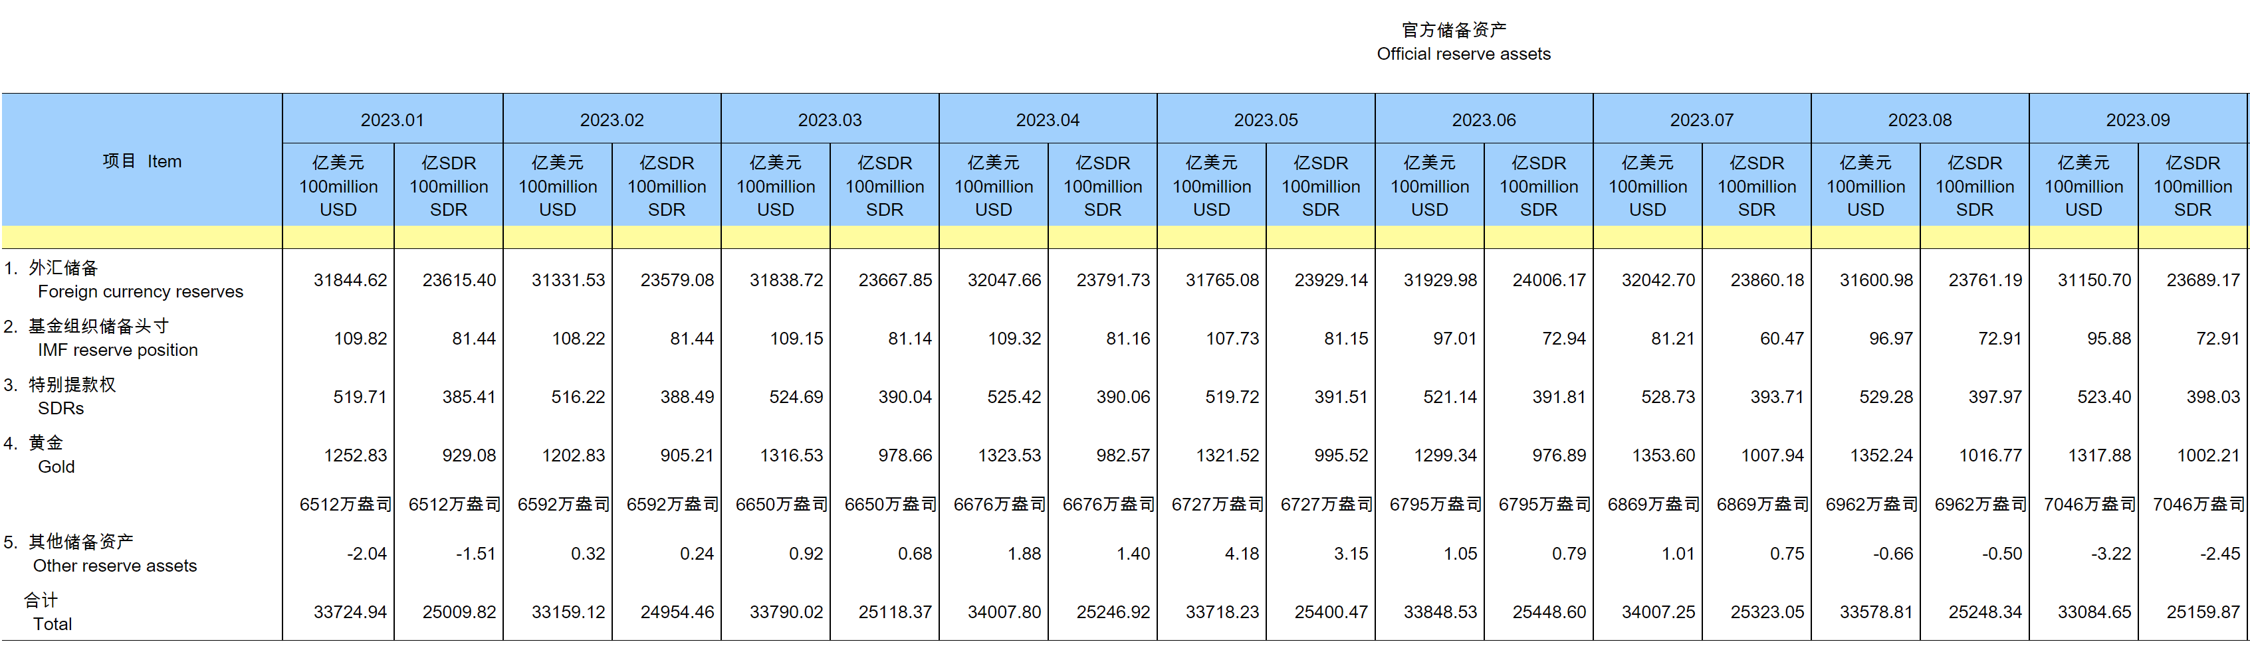Click cell value 23929.14

(x=1331, y=280)
